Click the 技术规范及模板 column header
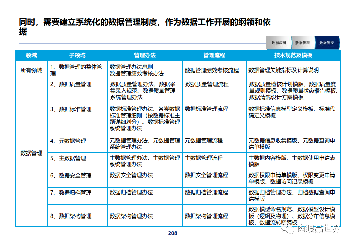Image resolution: width=352 pixels, height=244 pixels. pyautogui.click(x=293, y=55)
